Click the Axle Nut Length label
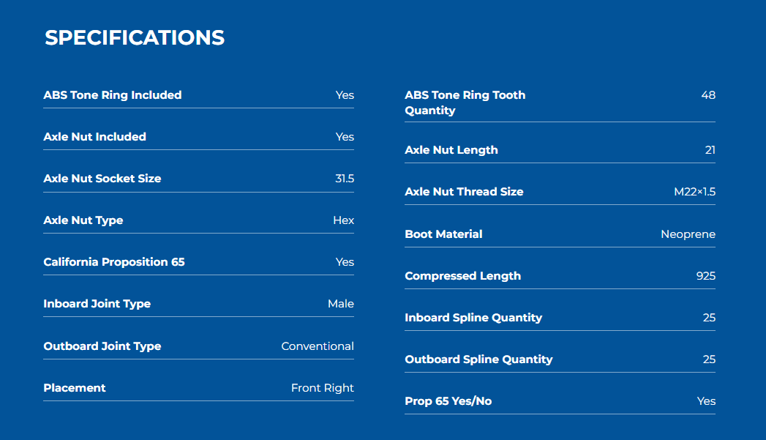766x440 pixels. 451,150
